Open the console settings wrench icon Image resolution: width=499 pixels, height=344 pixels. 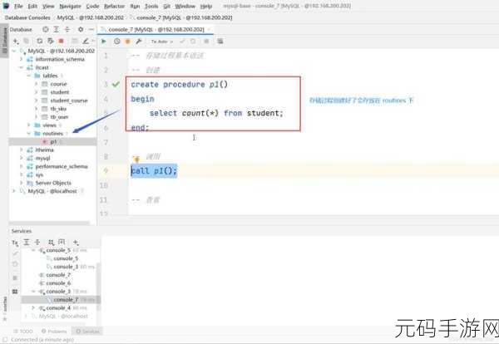[138, 42]
